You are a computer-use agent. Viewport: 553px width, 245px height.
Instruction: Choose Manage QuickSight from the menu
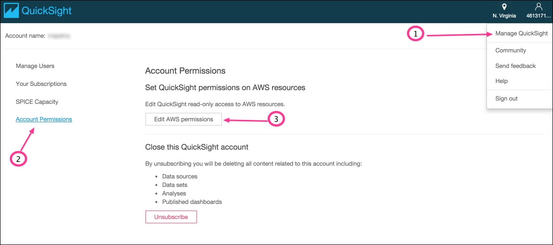coord(521,34)
